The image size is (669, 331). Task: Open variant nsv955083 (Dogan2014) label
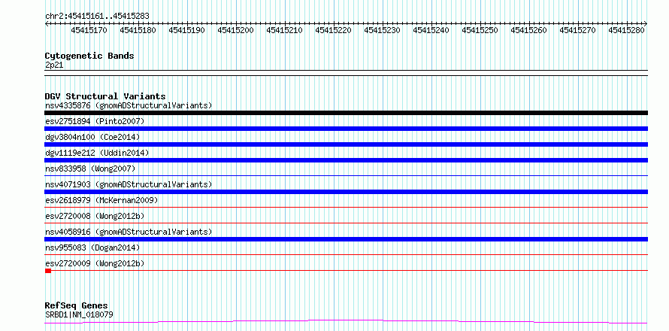coord(92,247)
